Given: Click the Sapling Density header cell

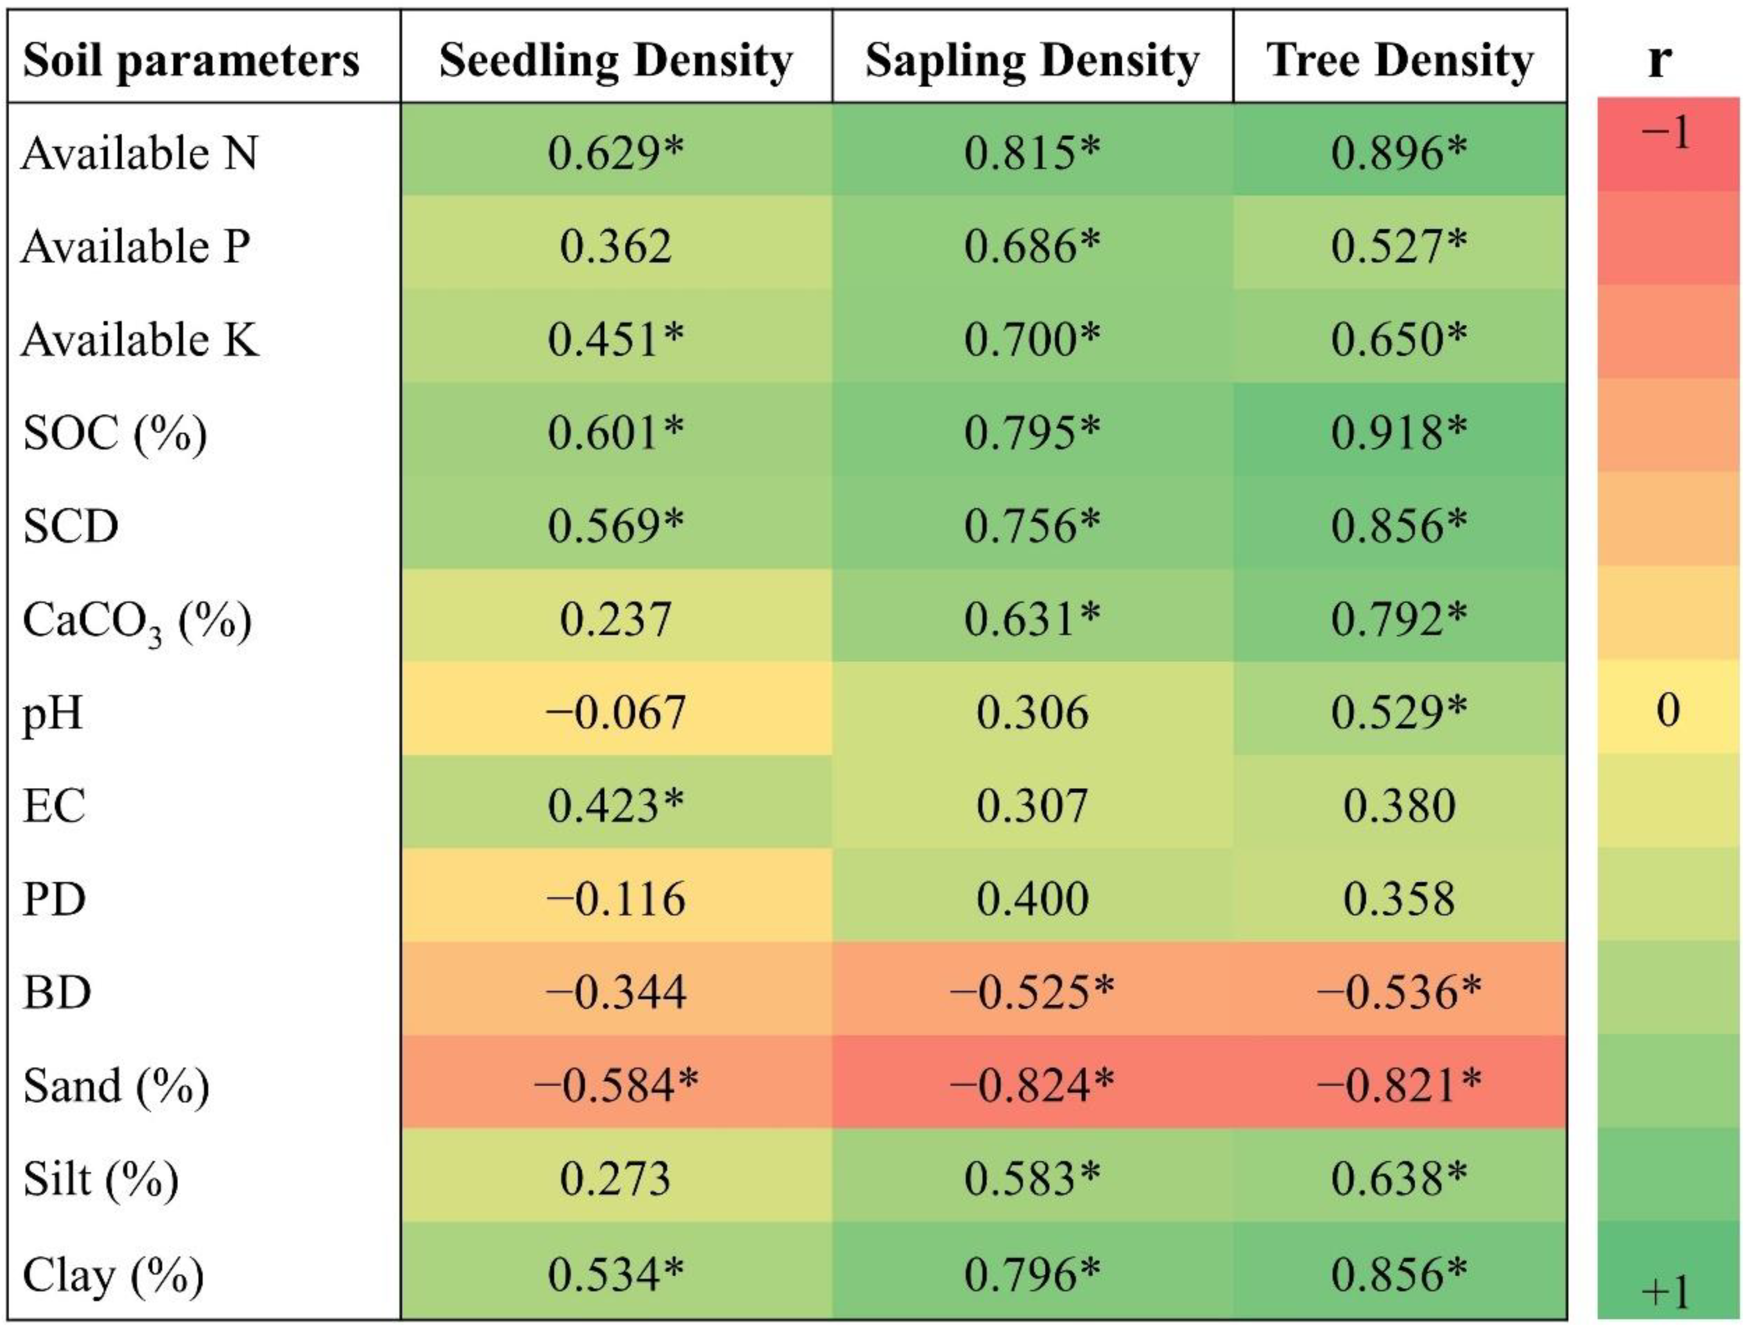Looking at the screenshot, I should coord(1032,60).
